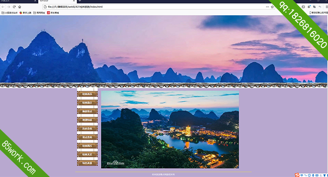Open the 地理特征 wooden menu sign
Viewport: 328px width, 177px height.
pos(87,120)
